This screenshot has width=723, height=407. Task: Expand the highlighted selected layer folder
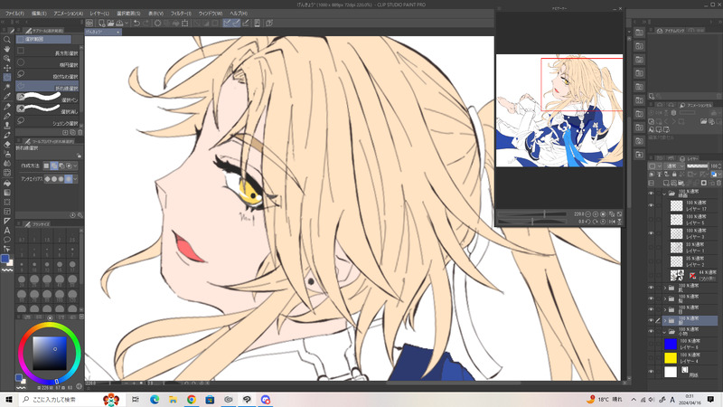coord(665,320)
